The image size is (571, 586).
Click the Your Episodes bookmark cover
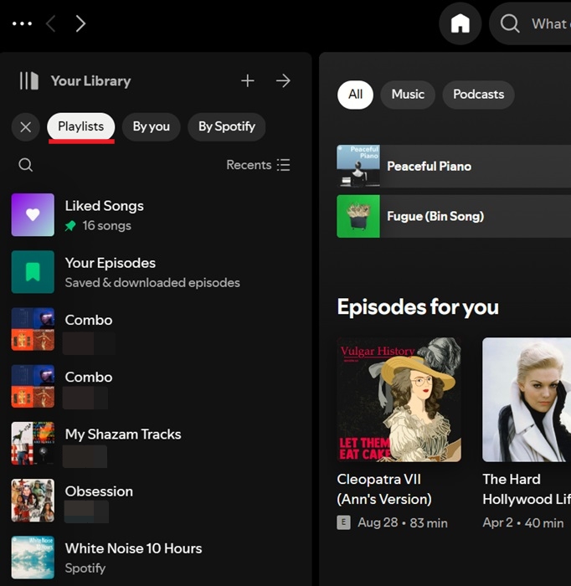pos(33,272)
